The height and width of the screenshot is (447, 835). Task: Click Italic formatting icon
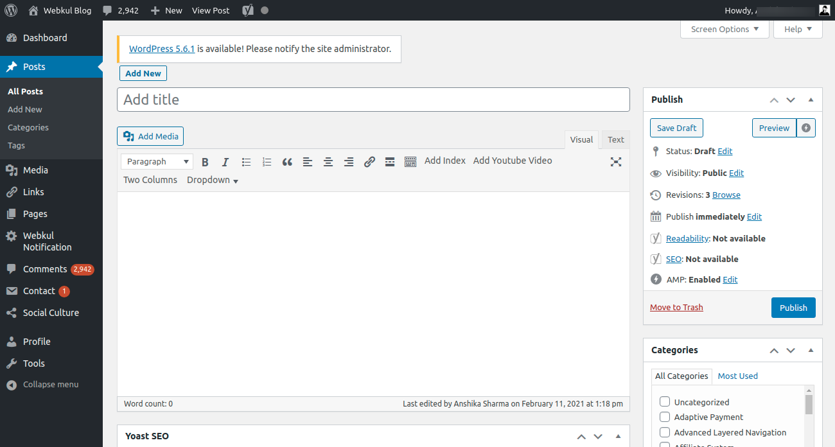click(x=225, y=162)
